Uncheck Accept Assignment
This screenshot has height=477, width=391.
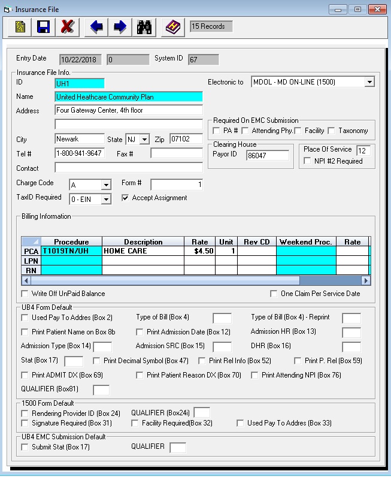[125, 198]
